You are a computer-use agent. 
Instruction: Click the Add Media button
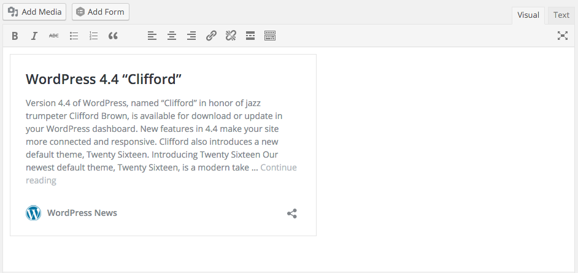point(34,12)
